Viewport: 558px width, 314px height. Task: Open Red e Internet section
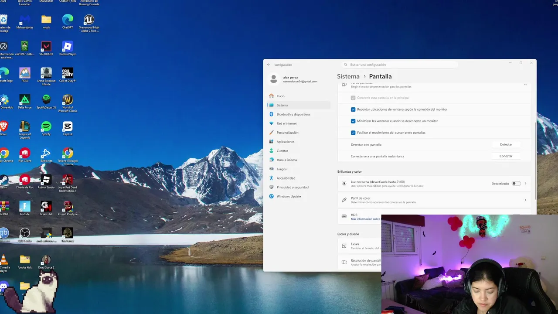tap(298, 123)
